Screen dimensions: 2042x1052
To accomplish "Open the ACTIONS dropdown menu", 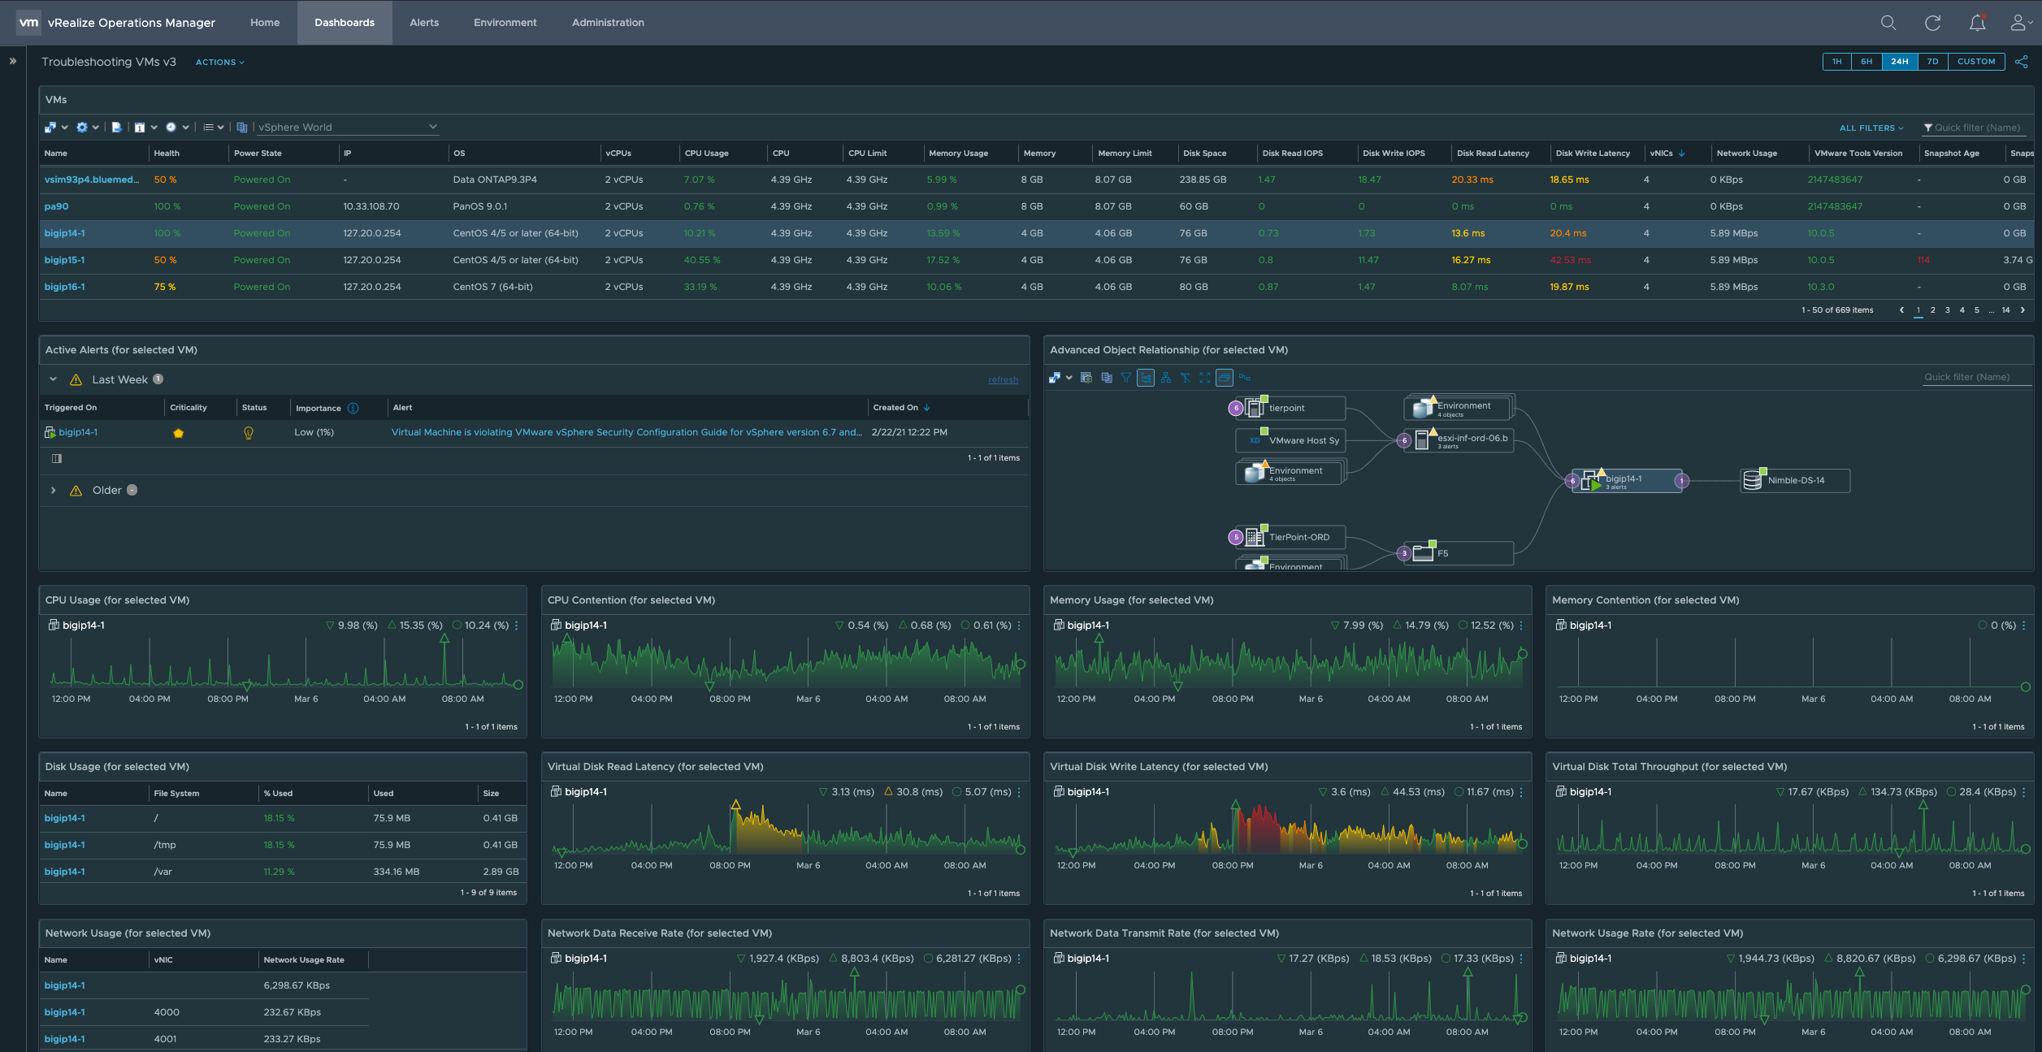I will [x=219, y=63].
